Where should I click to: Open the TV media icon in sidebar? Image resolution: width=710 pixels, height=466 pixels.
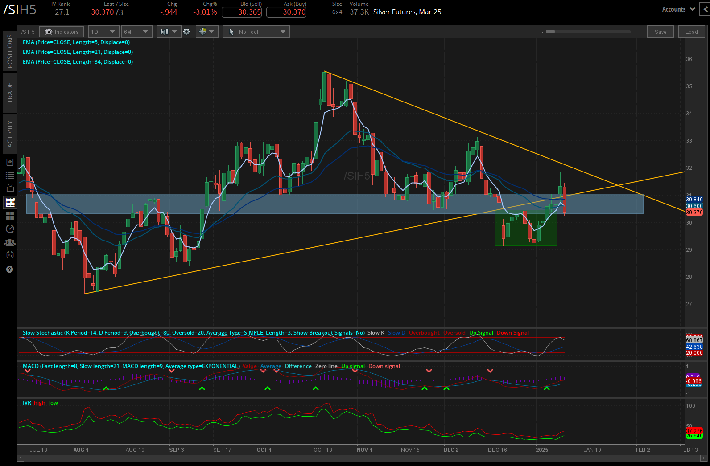pos(10,189)
